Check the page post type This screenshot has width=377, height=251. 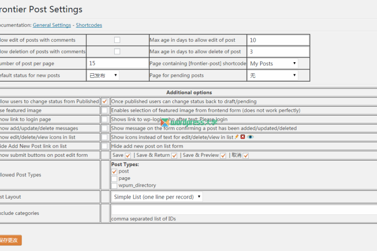pos(114,178)
